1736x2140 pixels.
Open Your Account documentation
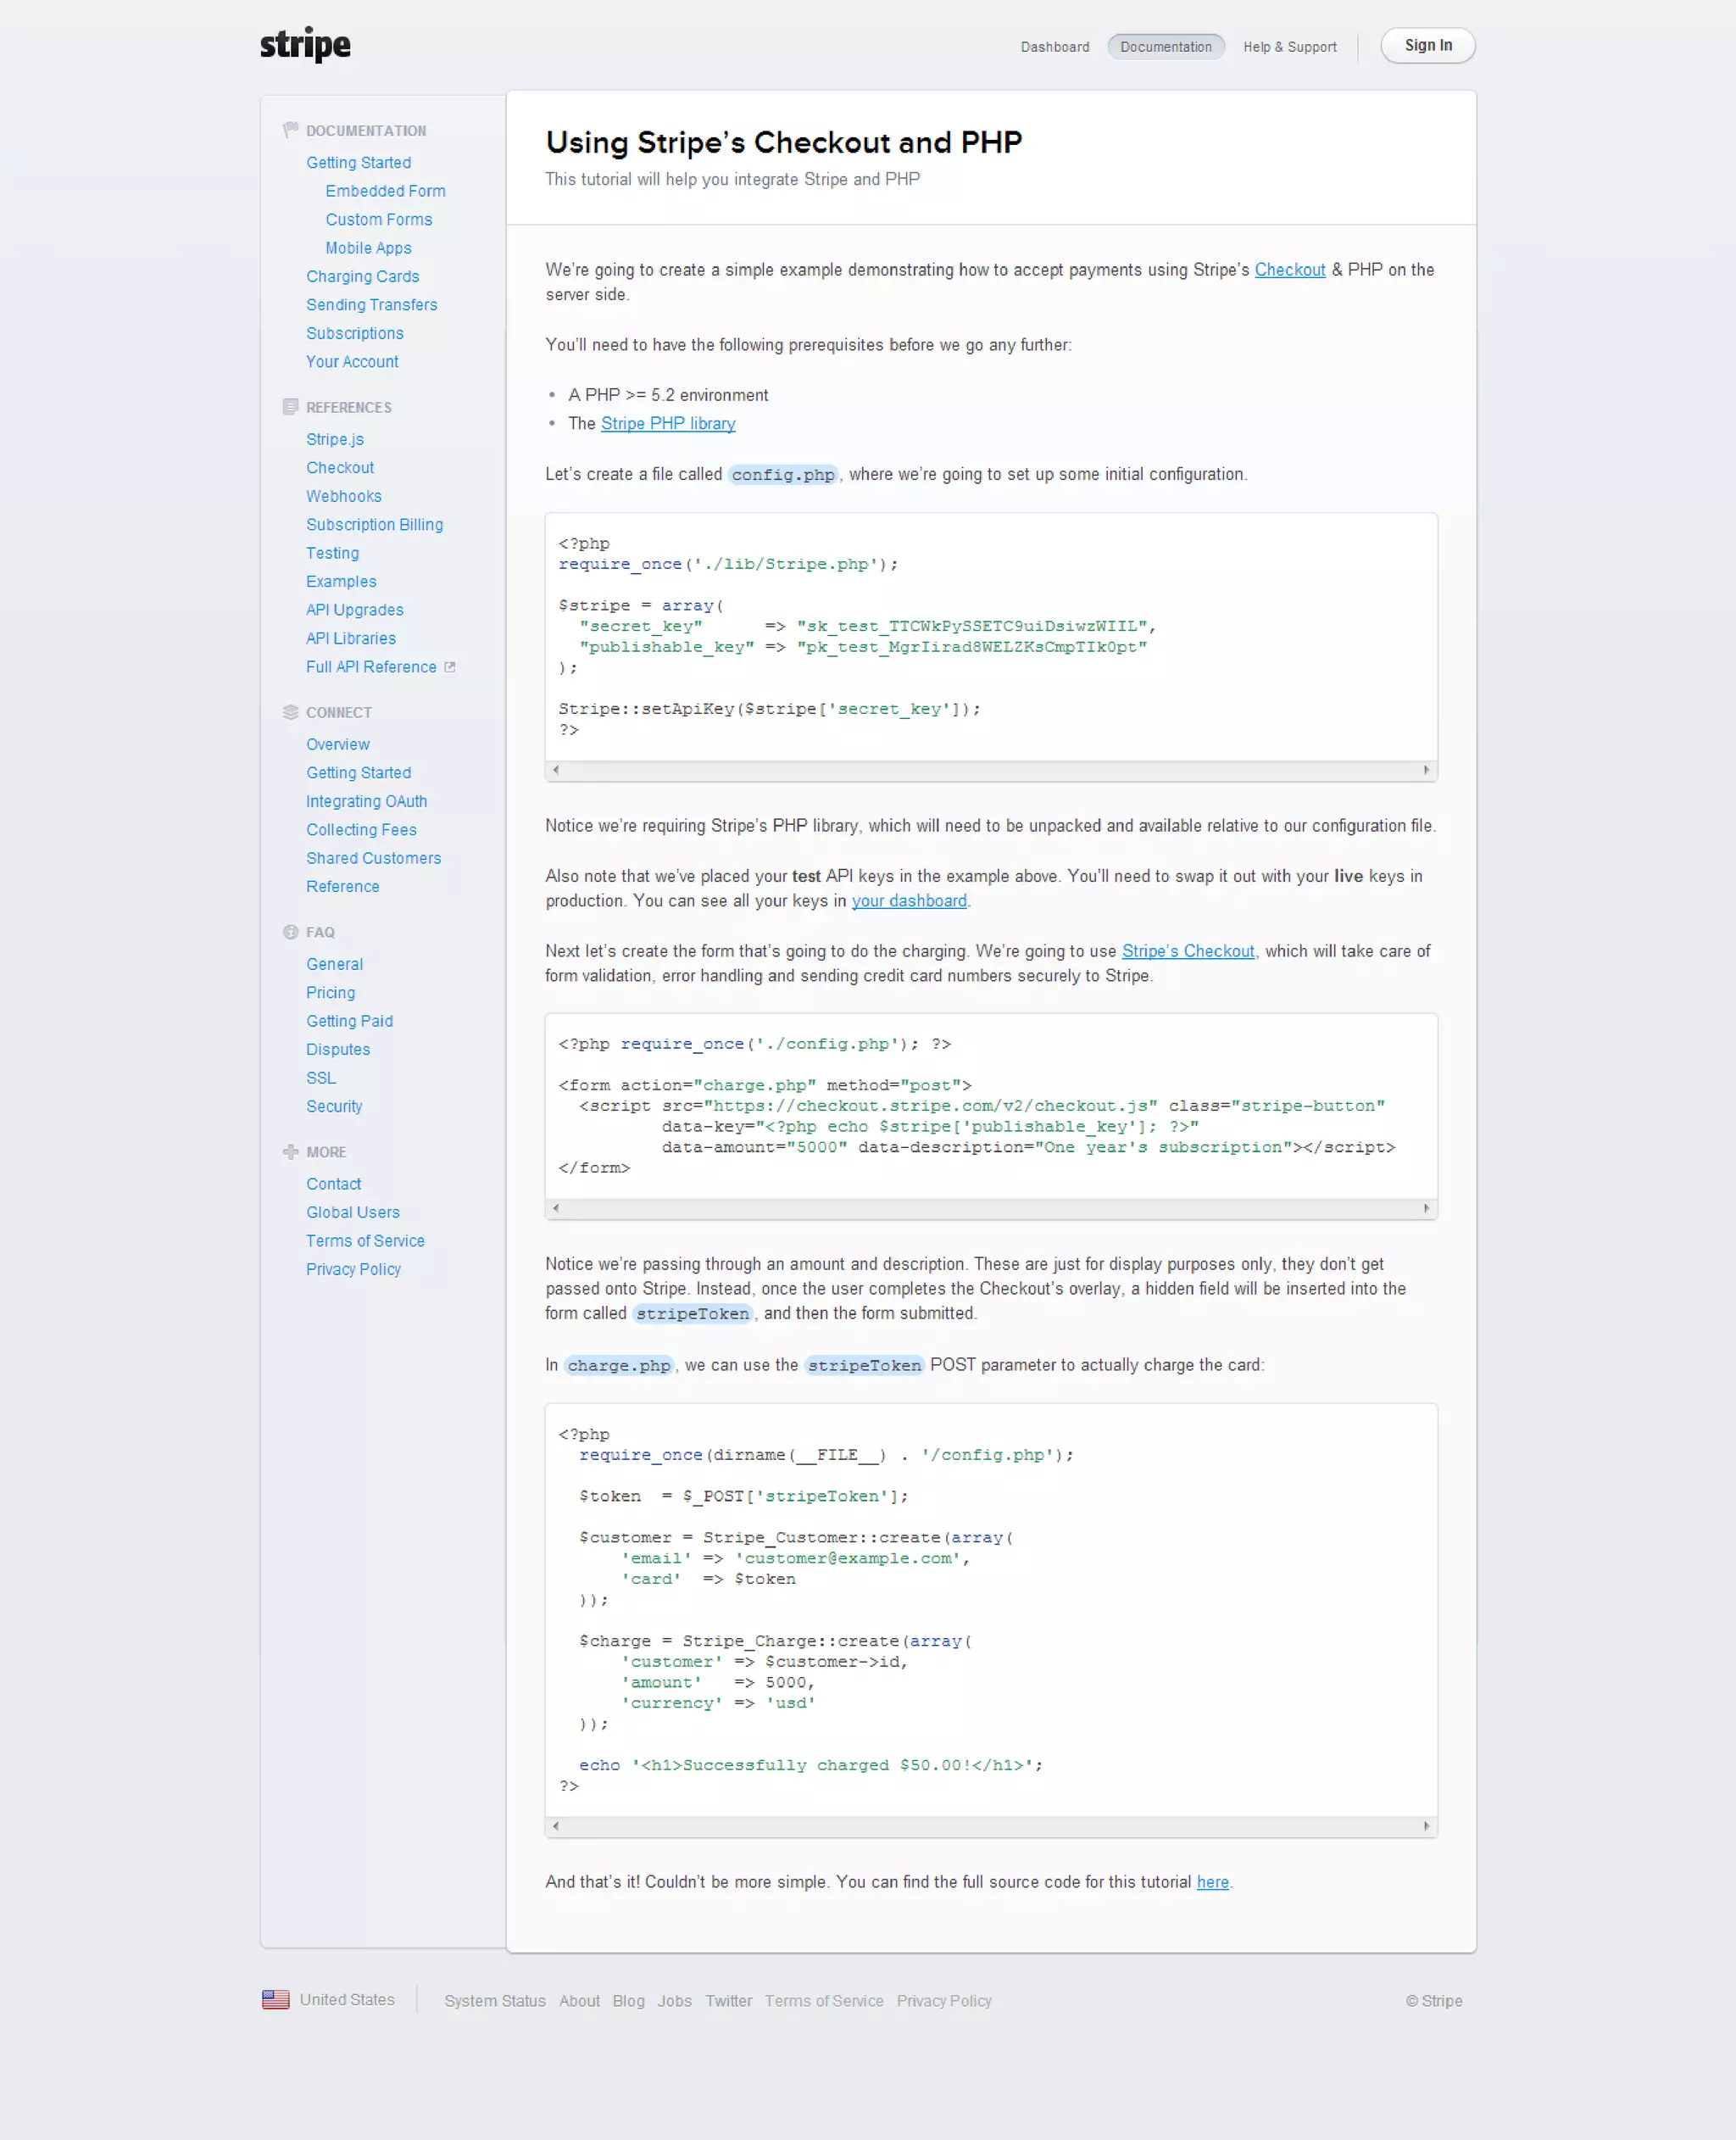click(352, 362)
